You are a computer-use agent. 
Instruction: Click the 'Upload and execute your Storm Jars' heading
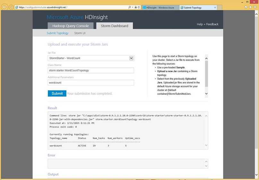point(78,44)
